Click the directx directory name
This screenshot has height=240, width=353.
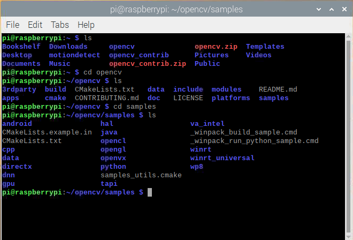click(17, 167)
